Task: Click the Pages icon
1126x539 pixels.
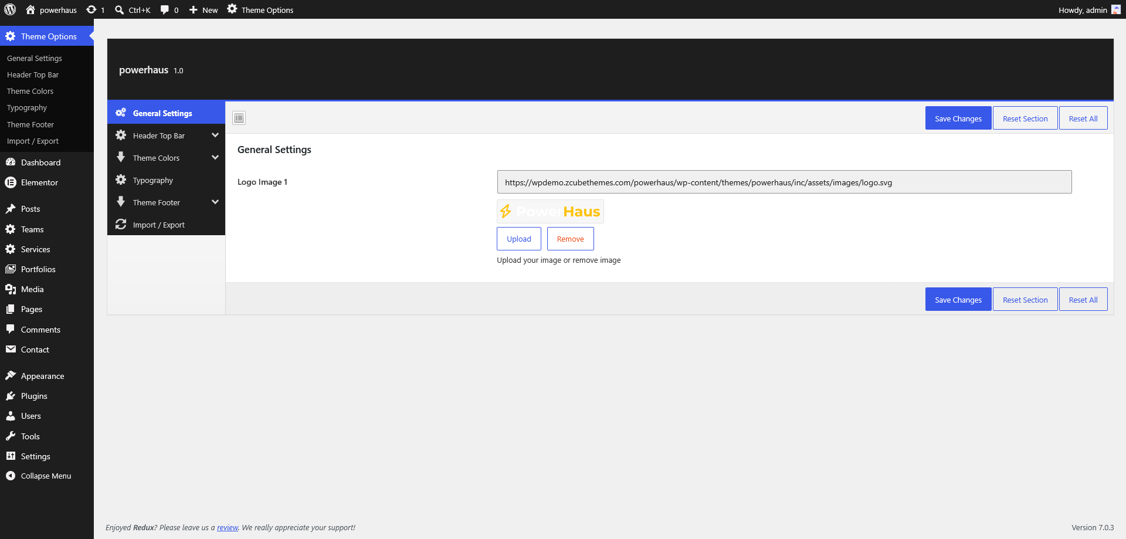Action: (x=11, y=309)
